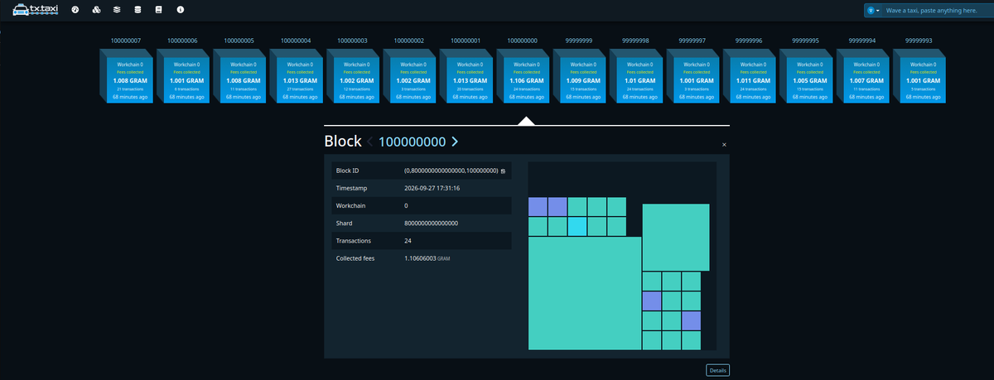Viewport: 994px width, 380px height.
Task: Click block number label 99999993 above cube
Action: tap(919, 40)
